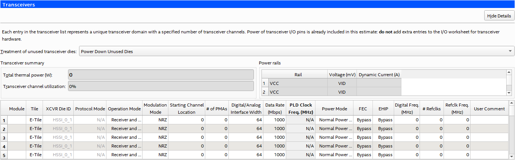Click the User Comment cell in row 1
Viewport: 515px width, 160px height.
point(489,120)
